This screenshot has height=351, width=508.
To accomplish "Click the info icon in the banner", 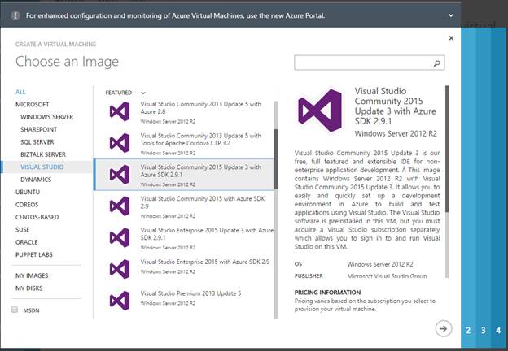I will point(15,15).
